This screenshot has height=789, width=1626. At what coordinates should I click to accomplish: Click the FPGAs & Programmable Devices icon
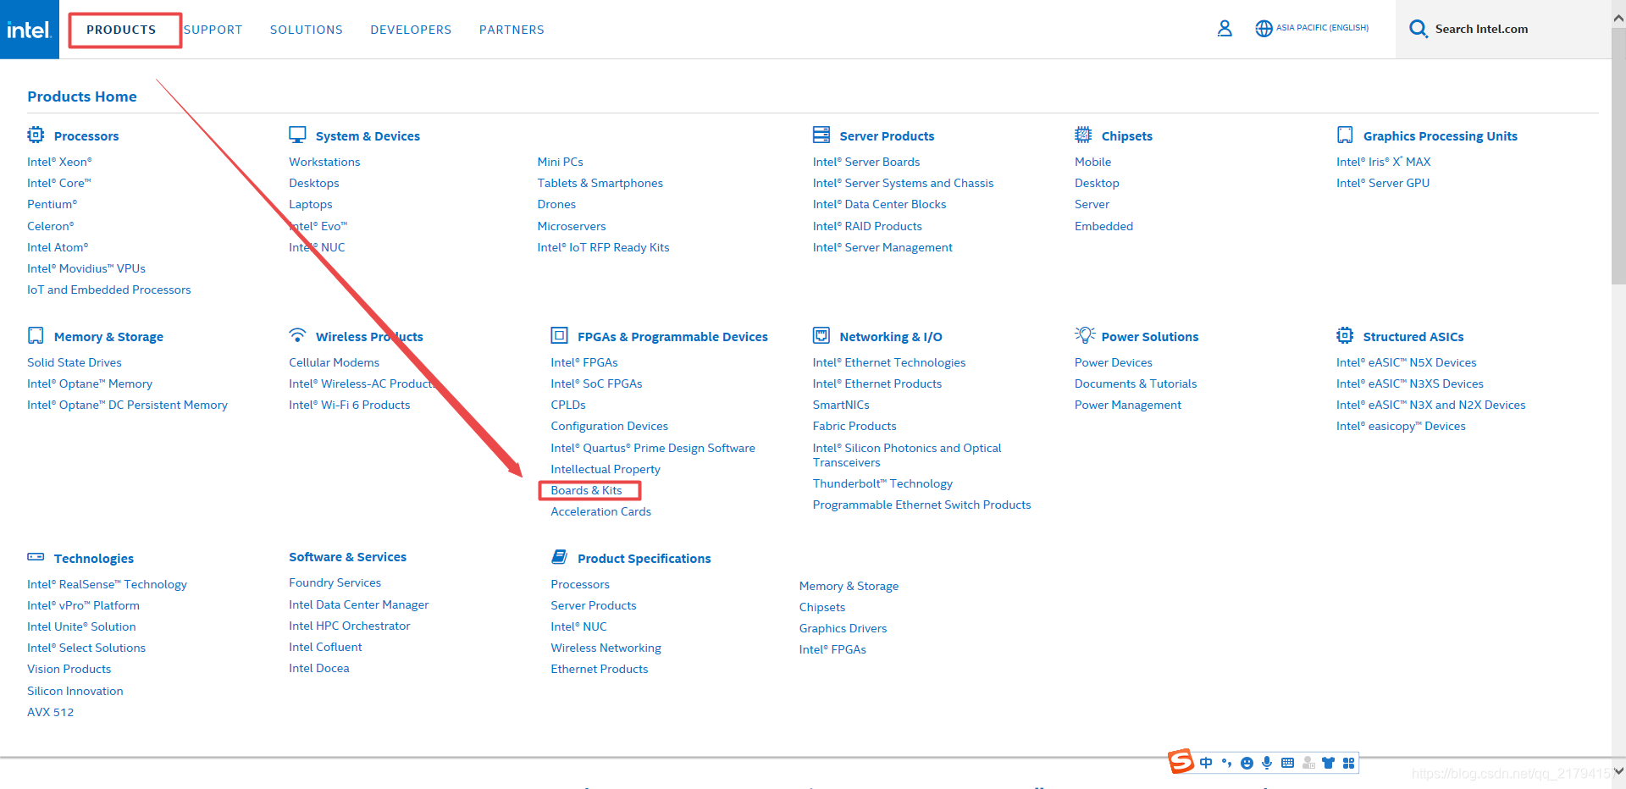click(559, 335)
